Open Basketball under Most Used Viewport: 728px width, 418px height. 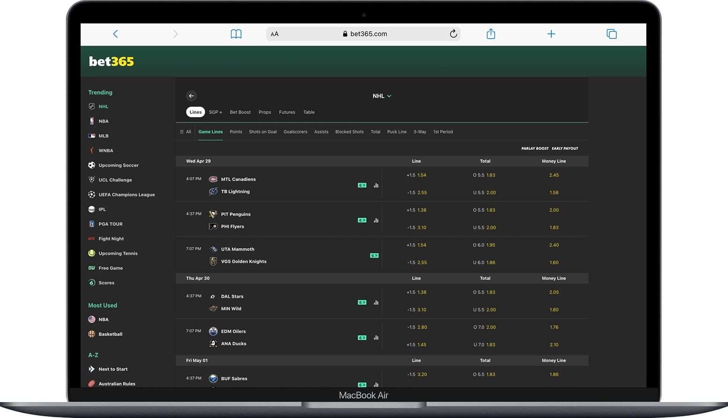(111, 334)
